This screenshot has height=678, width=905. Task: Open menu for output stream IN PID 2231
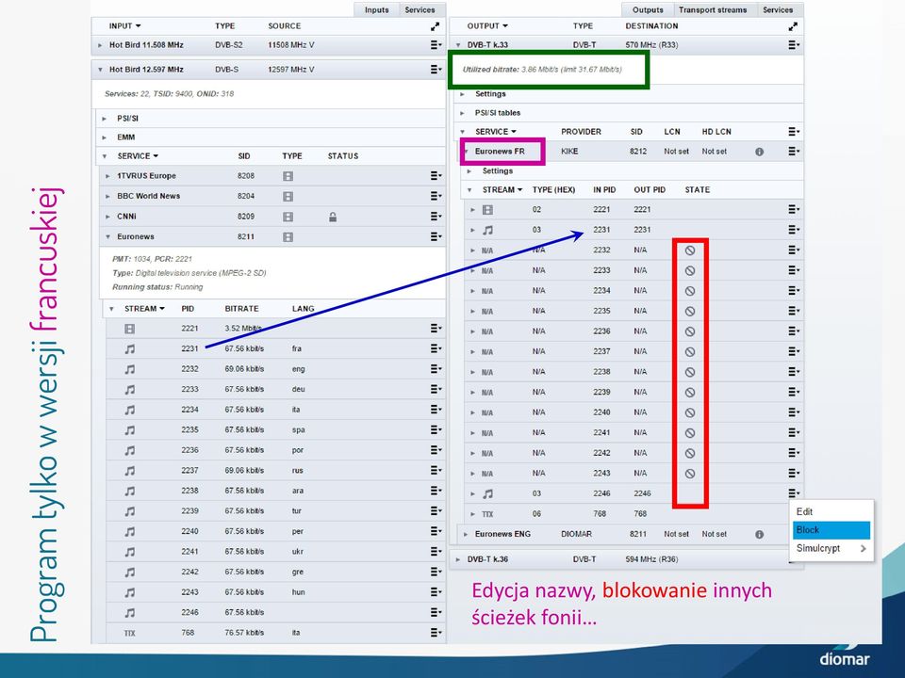point(794,230)
